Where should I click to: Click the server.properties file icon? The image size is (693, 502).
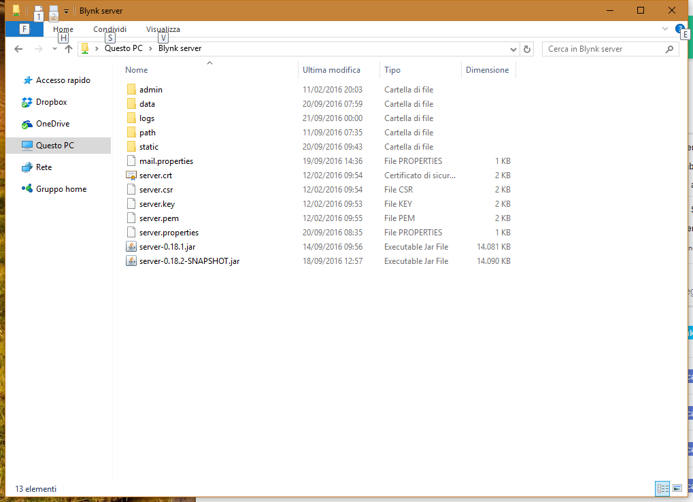pos(131,233)
